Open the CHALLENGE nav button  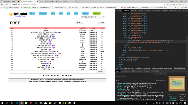coord(43,13)
